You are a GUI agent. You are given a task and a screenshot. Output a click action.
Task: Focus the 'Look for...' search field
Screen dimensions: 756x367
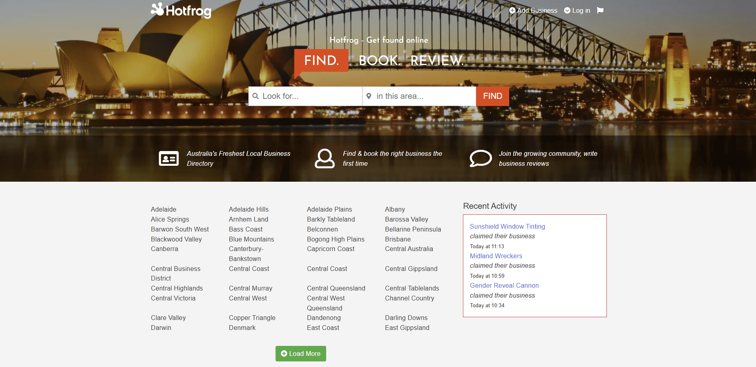(x=310, y=96)
